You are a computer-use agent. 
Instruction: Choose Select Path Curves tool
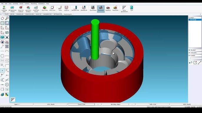tap(36, 9)
